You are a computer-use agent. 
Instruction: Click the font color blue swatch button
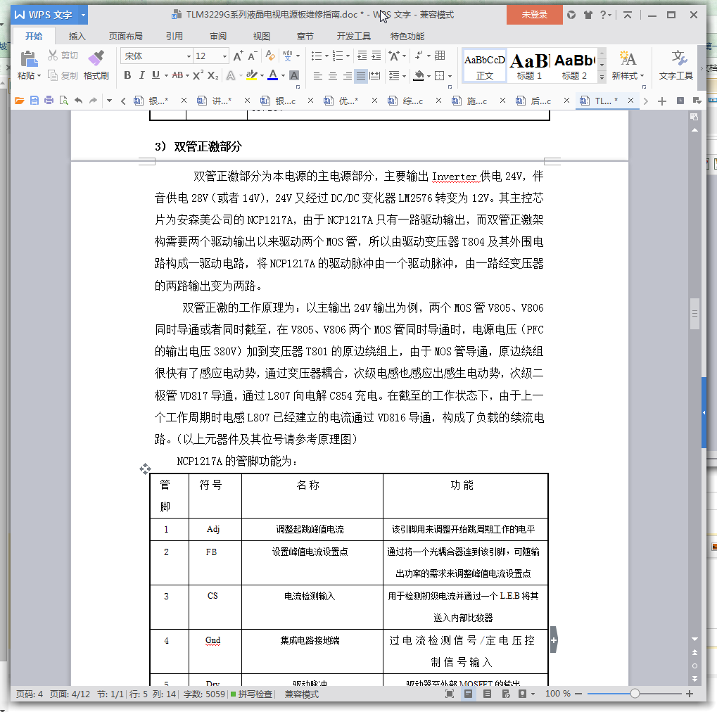(272, 75)
